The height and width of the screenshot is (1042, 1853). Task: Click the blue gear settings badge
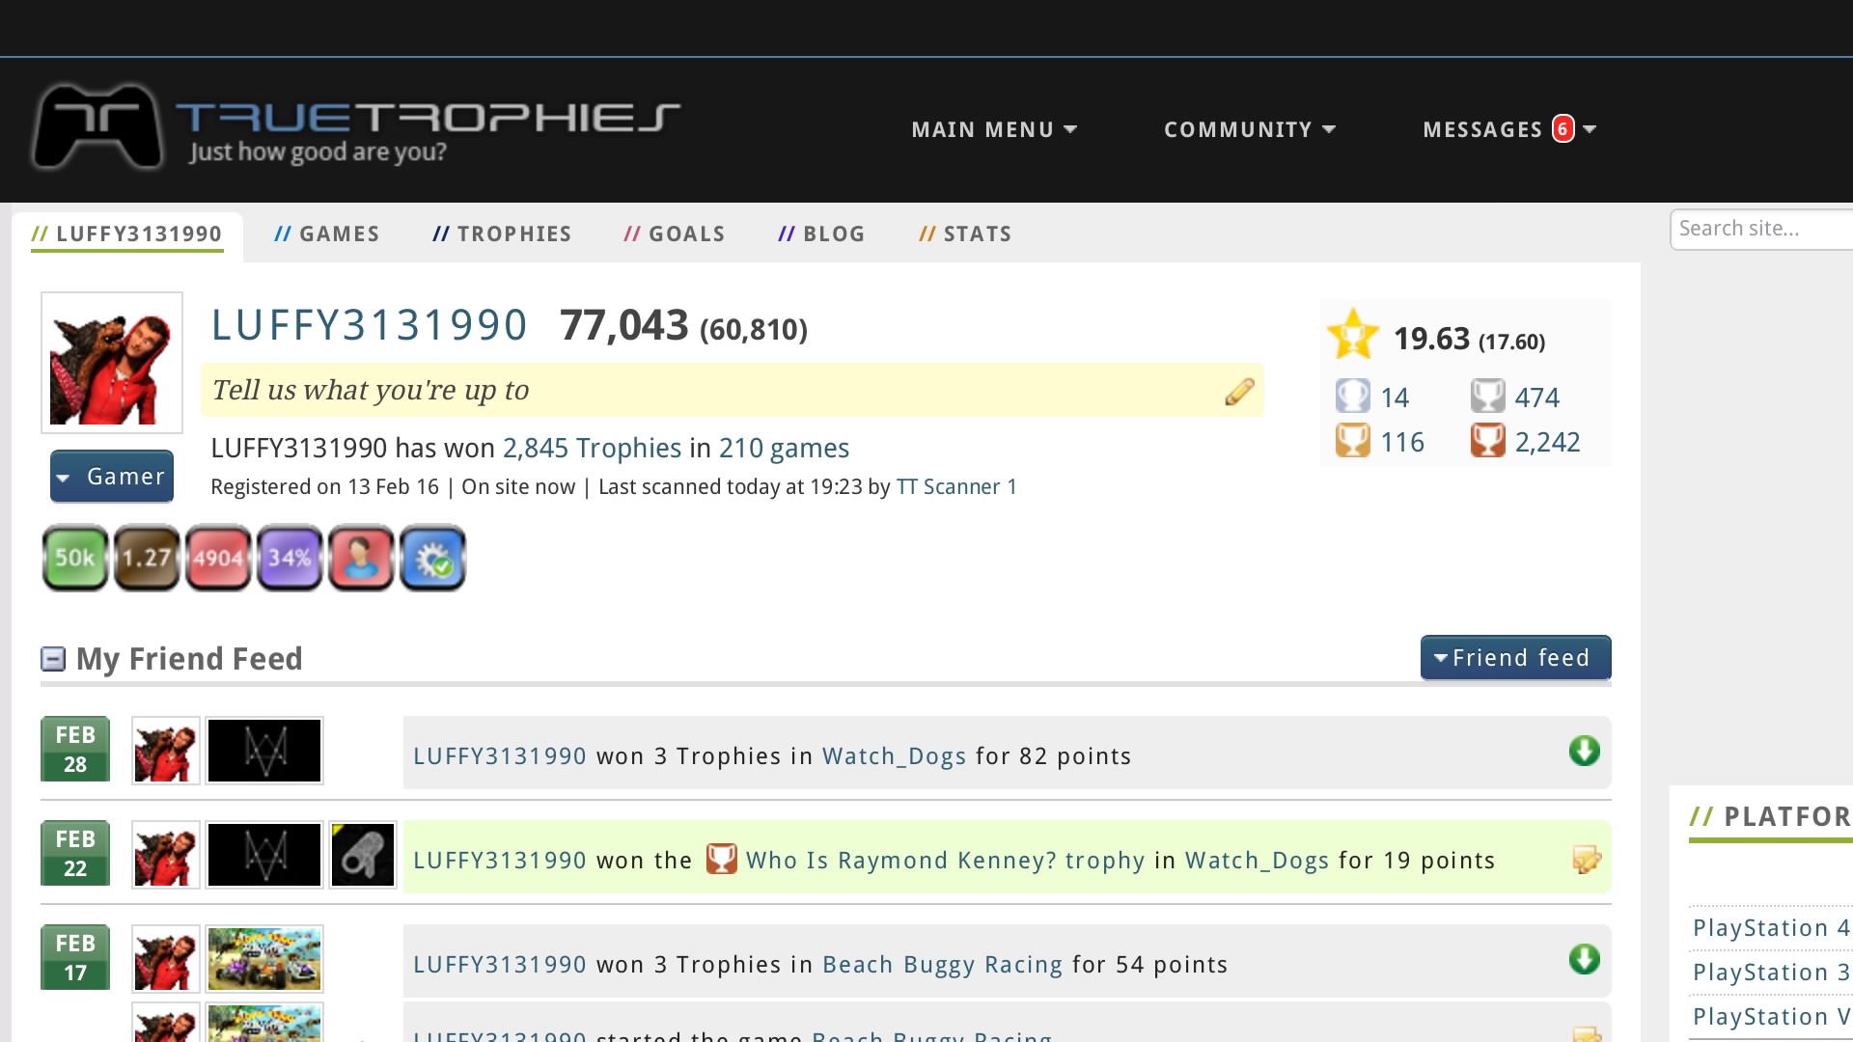pyautogui.click(x=432, y=558)
